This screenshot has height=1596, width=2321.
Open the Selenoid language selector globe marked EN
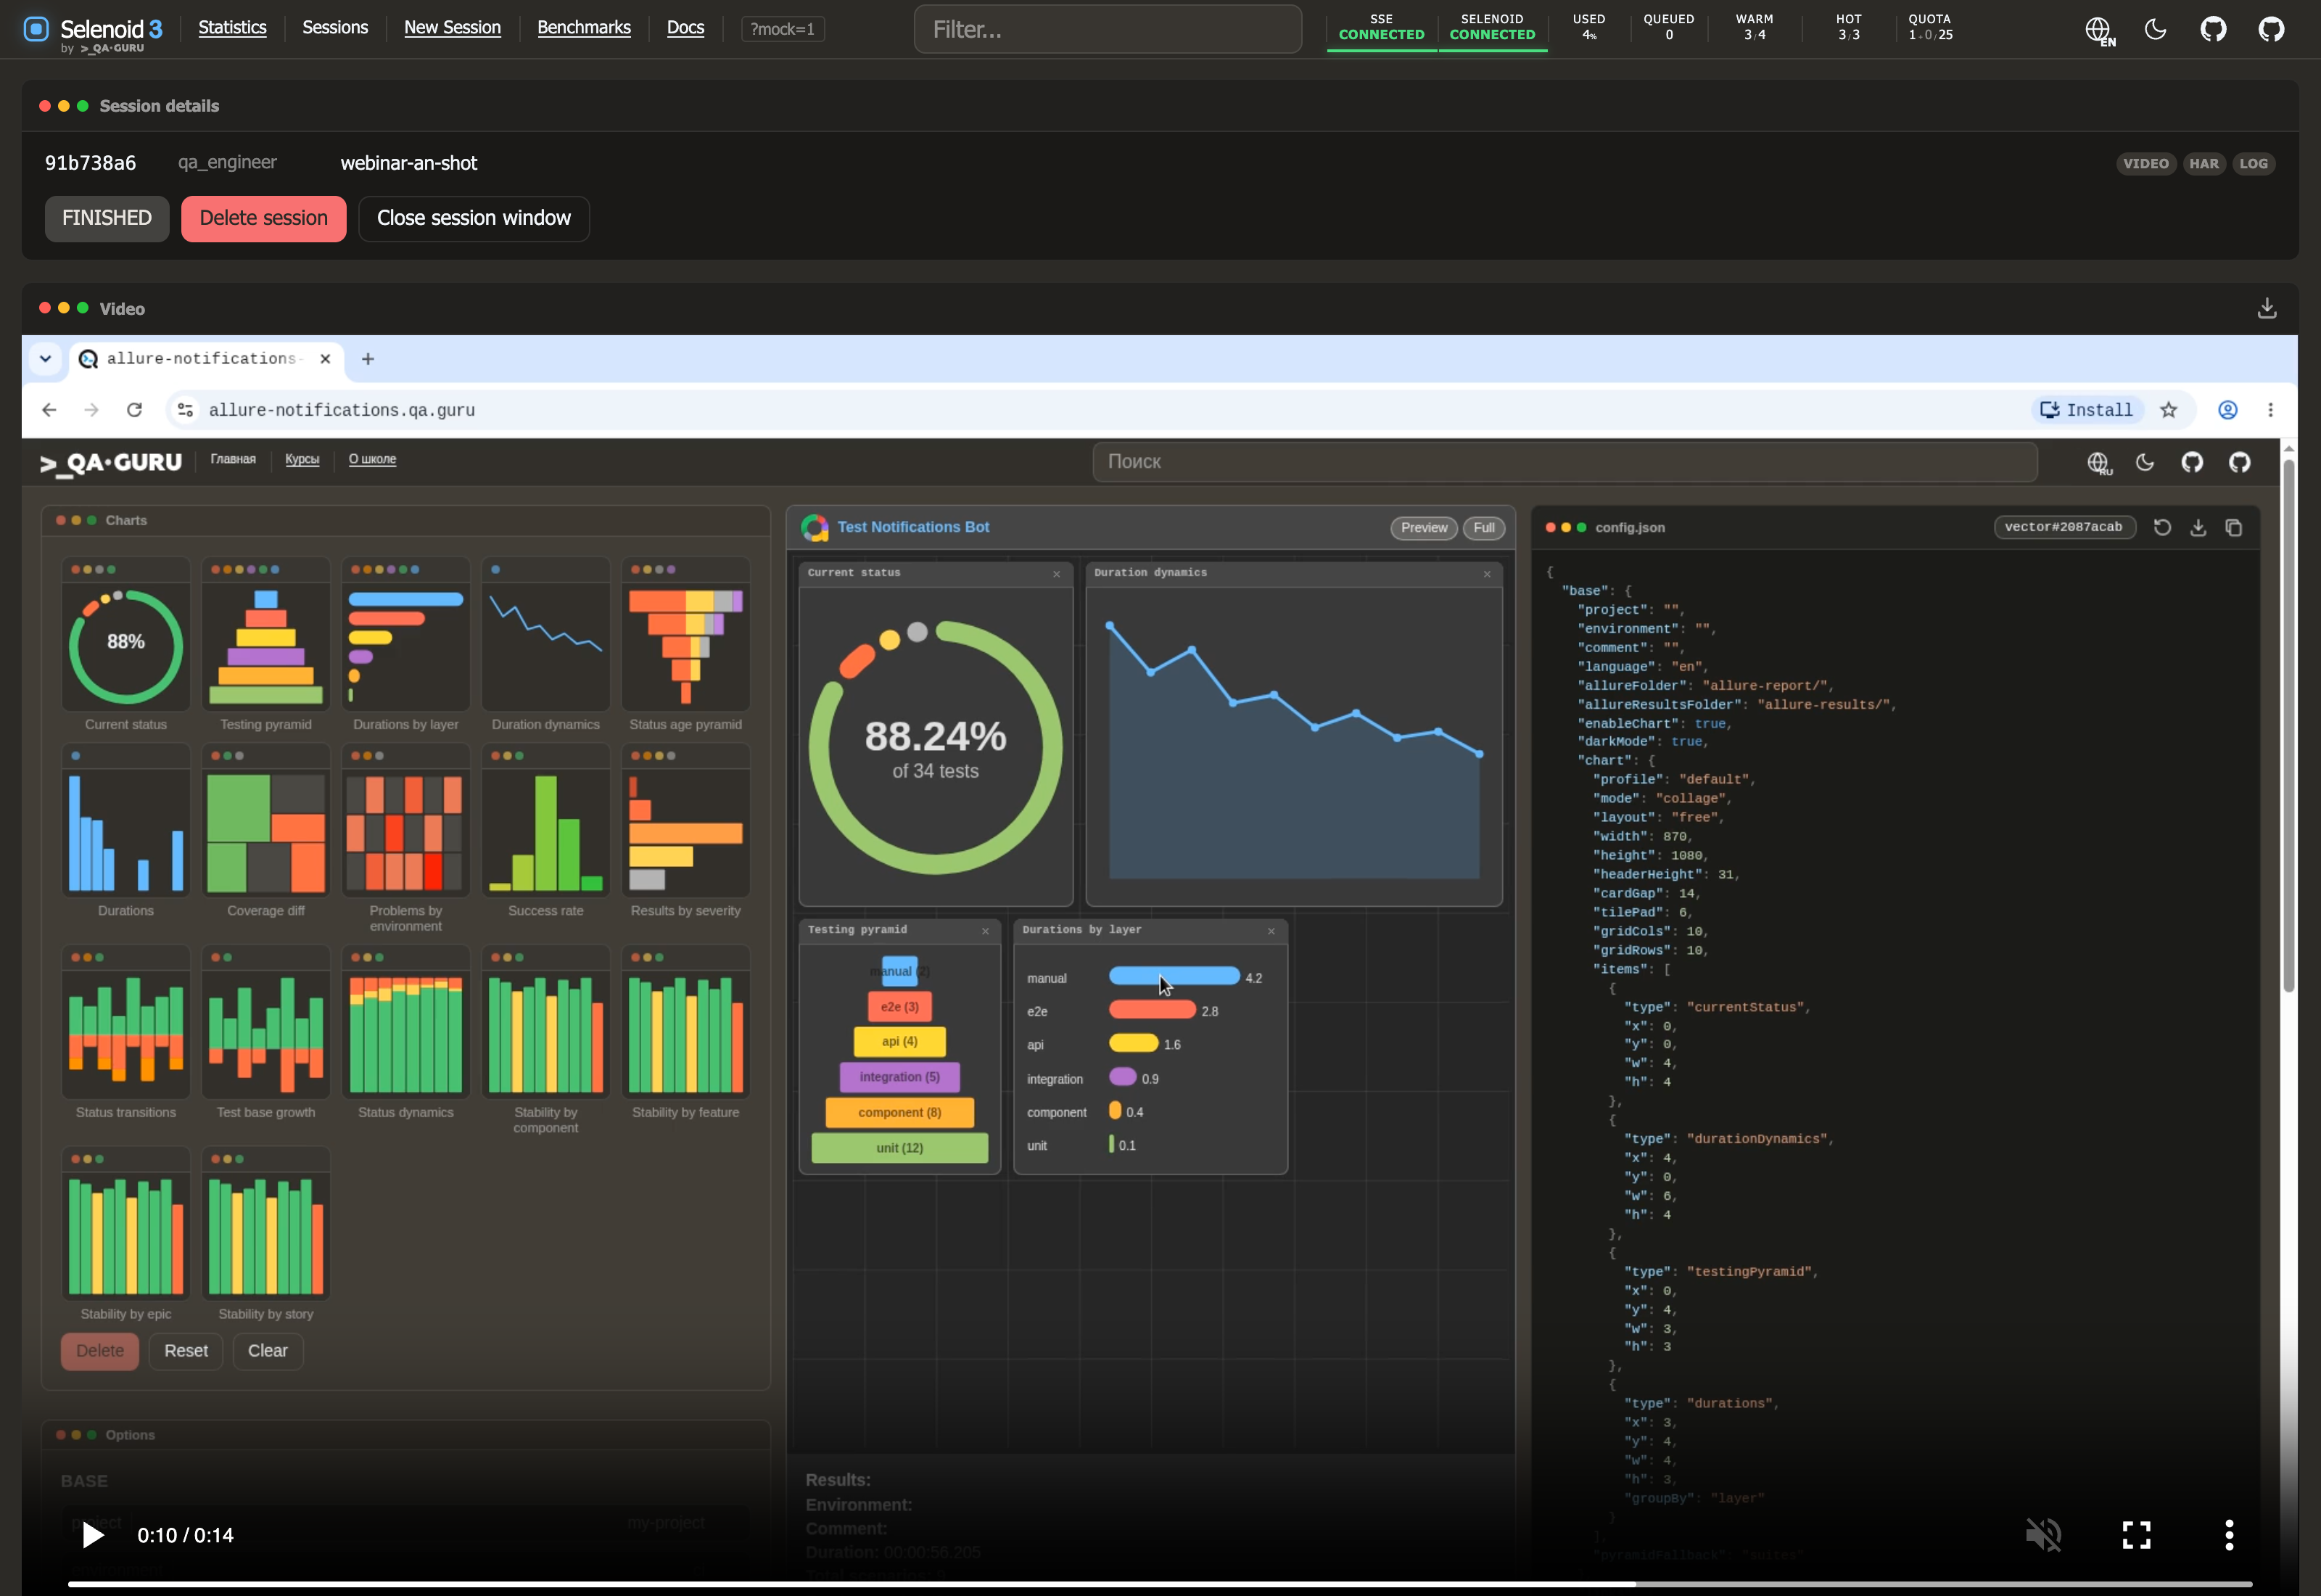(x=2099, y=30)
